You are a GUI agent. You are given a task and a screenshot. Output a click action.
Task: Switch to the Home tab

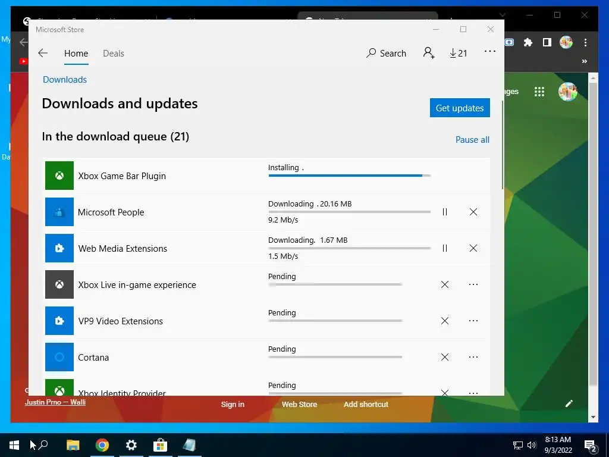point(76,53)
